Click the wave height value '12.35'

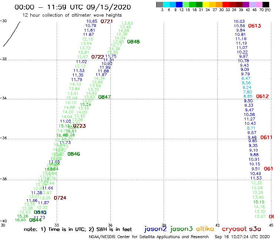coord(257,183)
